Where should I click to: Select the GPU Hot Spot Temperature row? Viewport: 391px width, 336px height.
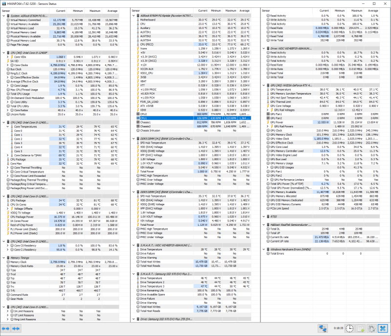click(323, 97)
